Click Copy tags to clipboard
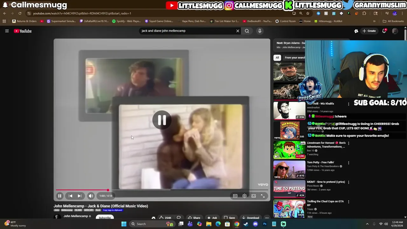Screen dimensions: 407x229 (x=112, y=210)
